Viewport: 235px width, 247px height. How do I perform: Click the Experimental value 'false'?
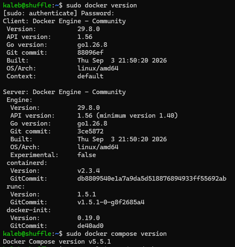coord(86,155)
